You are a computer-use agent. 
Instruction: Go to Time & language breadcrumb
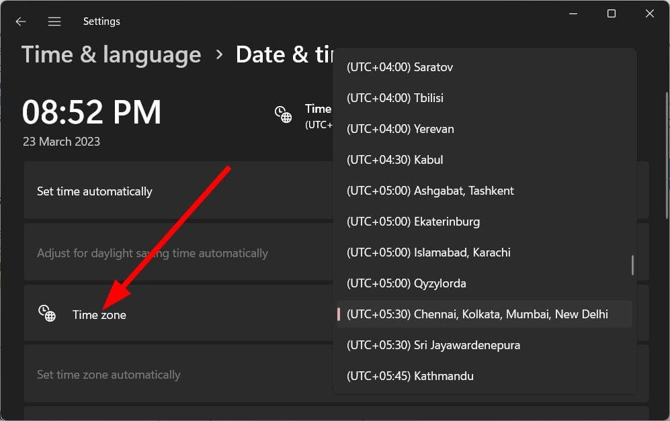tap(111, 55)
